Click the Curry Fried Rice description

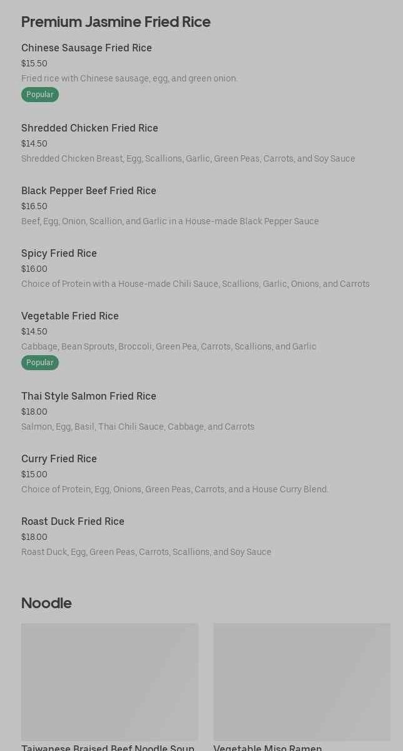coord(175,489)
